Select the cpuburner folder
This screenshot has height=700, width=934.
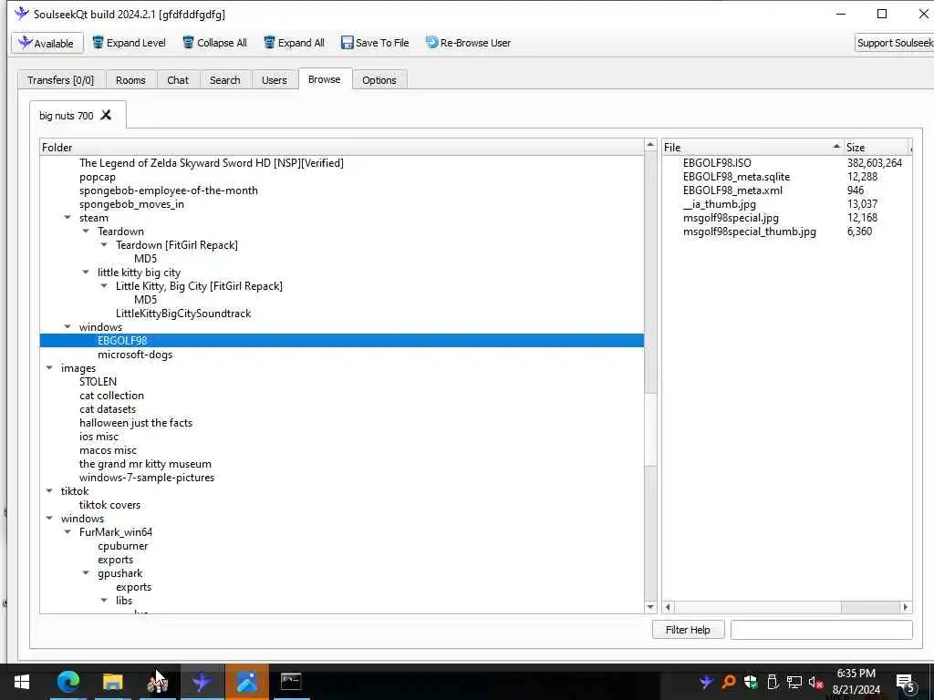(x=123, y=547)
